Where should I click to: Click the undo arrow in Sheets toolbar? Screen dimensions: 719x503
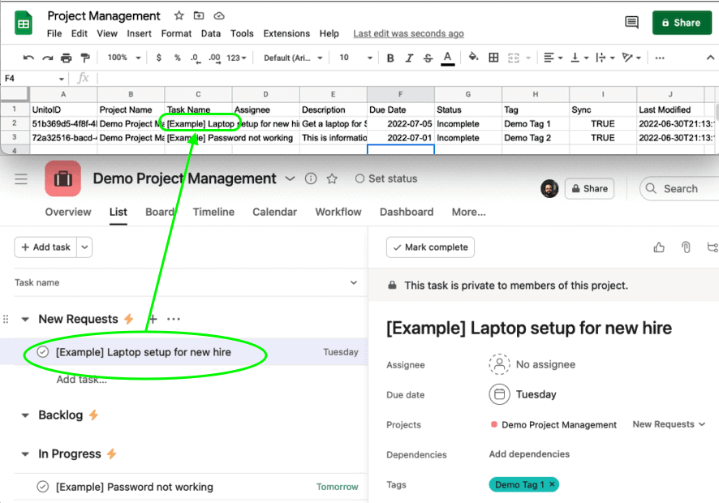click(28, 58)
